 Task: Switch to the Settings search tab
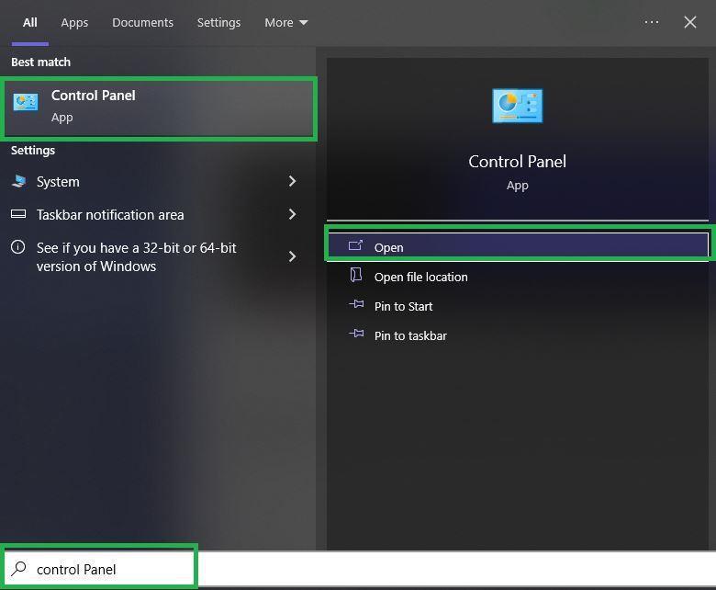coord(218,23)
